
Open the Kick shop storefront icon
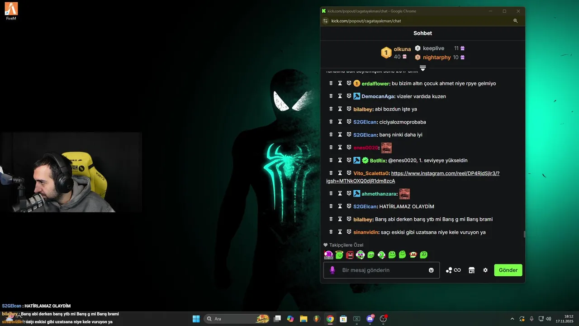click(x=471, y=270)
